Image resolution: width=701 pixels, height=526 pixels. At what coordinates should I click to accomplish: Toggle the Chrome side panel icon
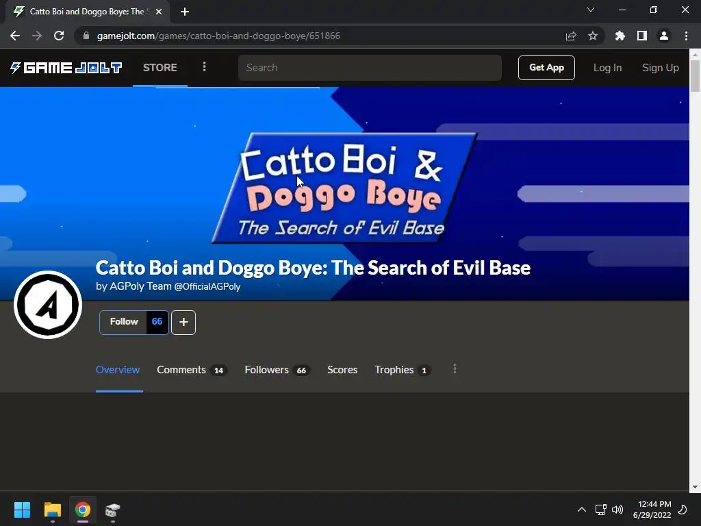642,36
